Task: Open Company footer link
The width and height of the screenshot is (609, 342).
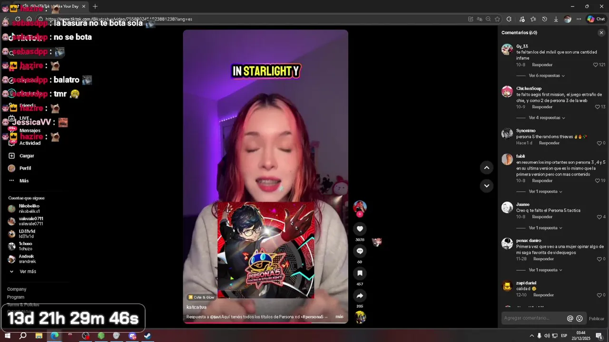Action: (x=17, y=289)
